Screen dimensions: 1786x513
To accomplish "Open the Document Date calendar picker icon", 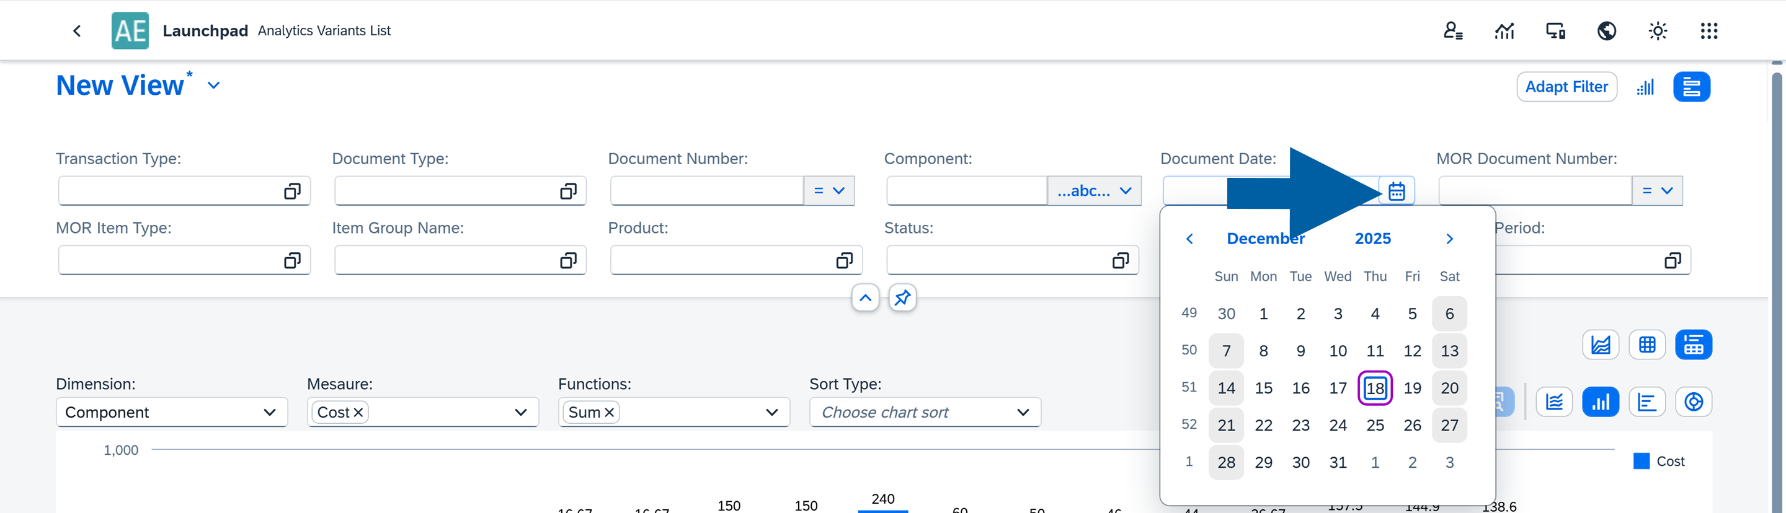I will 1397,191.
